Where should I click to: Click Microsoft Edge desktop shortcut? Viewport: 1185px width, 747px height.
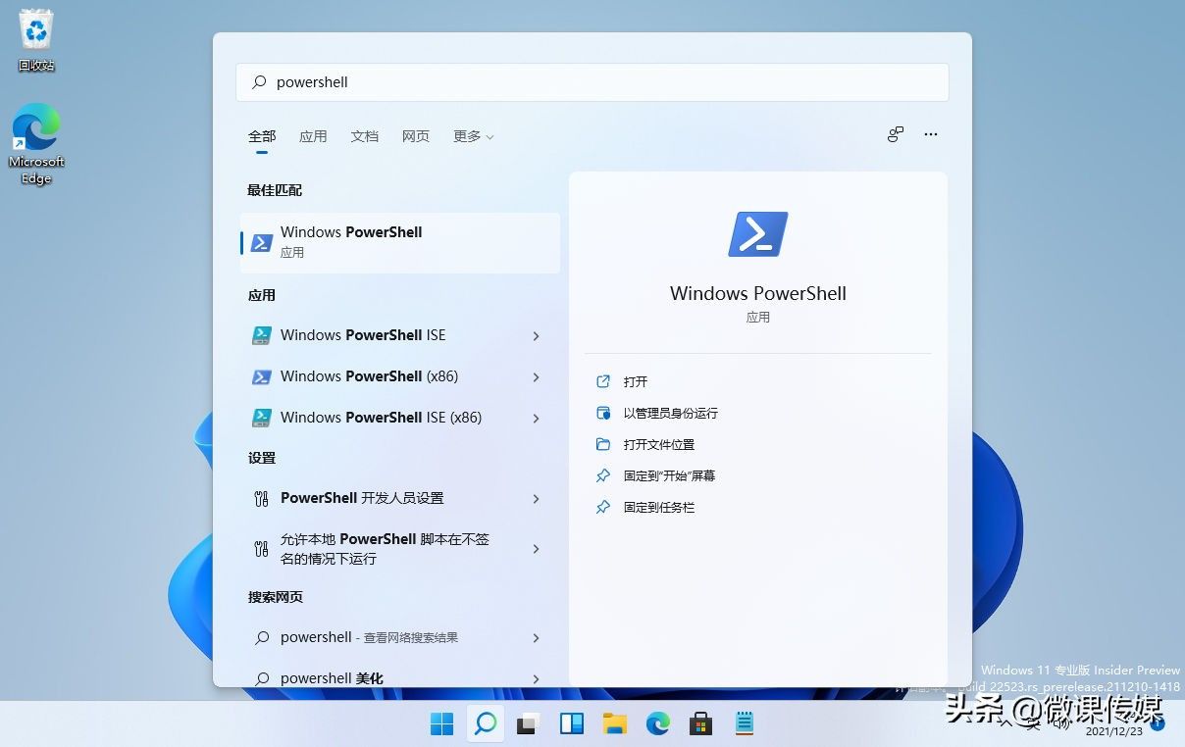click(x=36, y=144)
